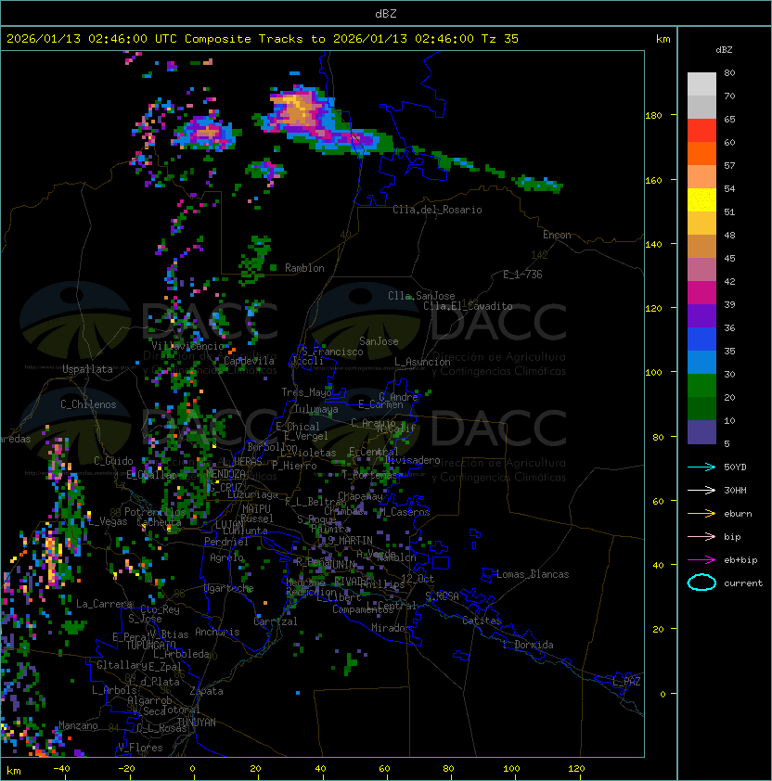Click the 'Clla.El_Cavadito' map label
Image resolution: width=772 pixels, height=781 pixels.
468,306
